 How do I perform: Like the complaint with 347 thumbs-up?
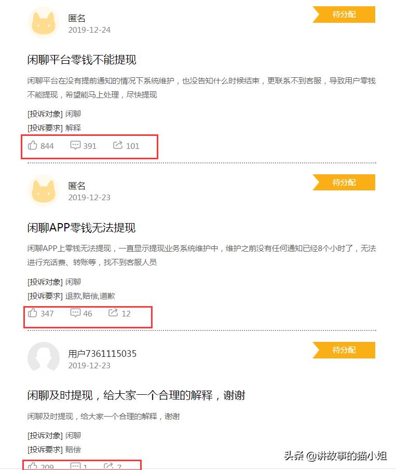pos(33,313)
